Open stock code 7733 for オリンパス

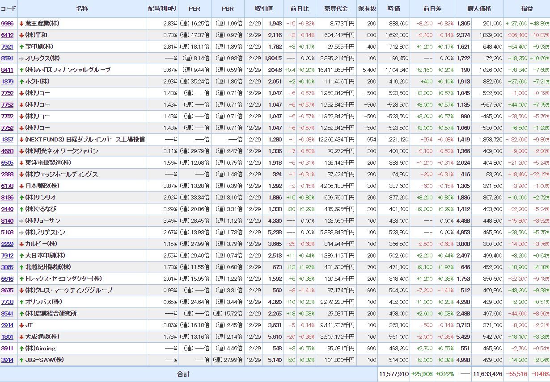coord(7,302)
